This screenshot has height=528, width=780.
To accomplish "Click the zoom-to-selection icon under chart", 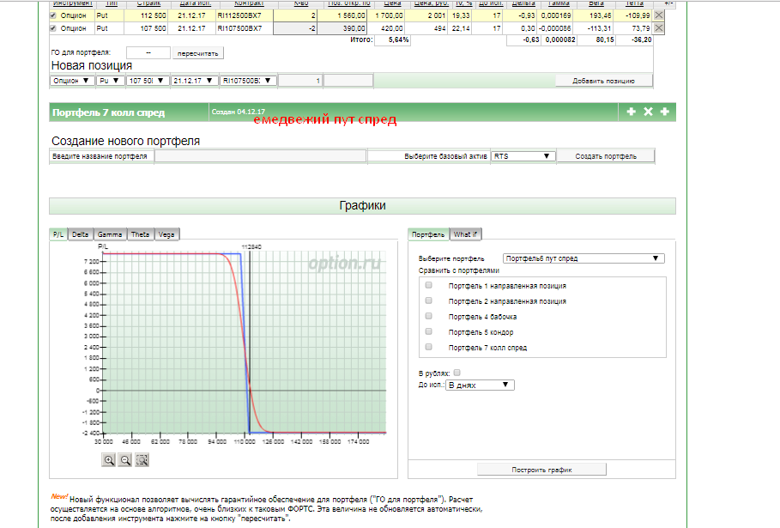I will pyautogui.click(x=142, y=460).
